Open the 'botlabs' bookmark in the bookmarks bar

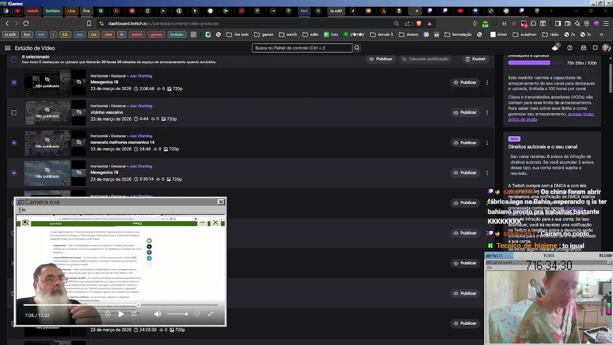click(x=177, y=34)
